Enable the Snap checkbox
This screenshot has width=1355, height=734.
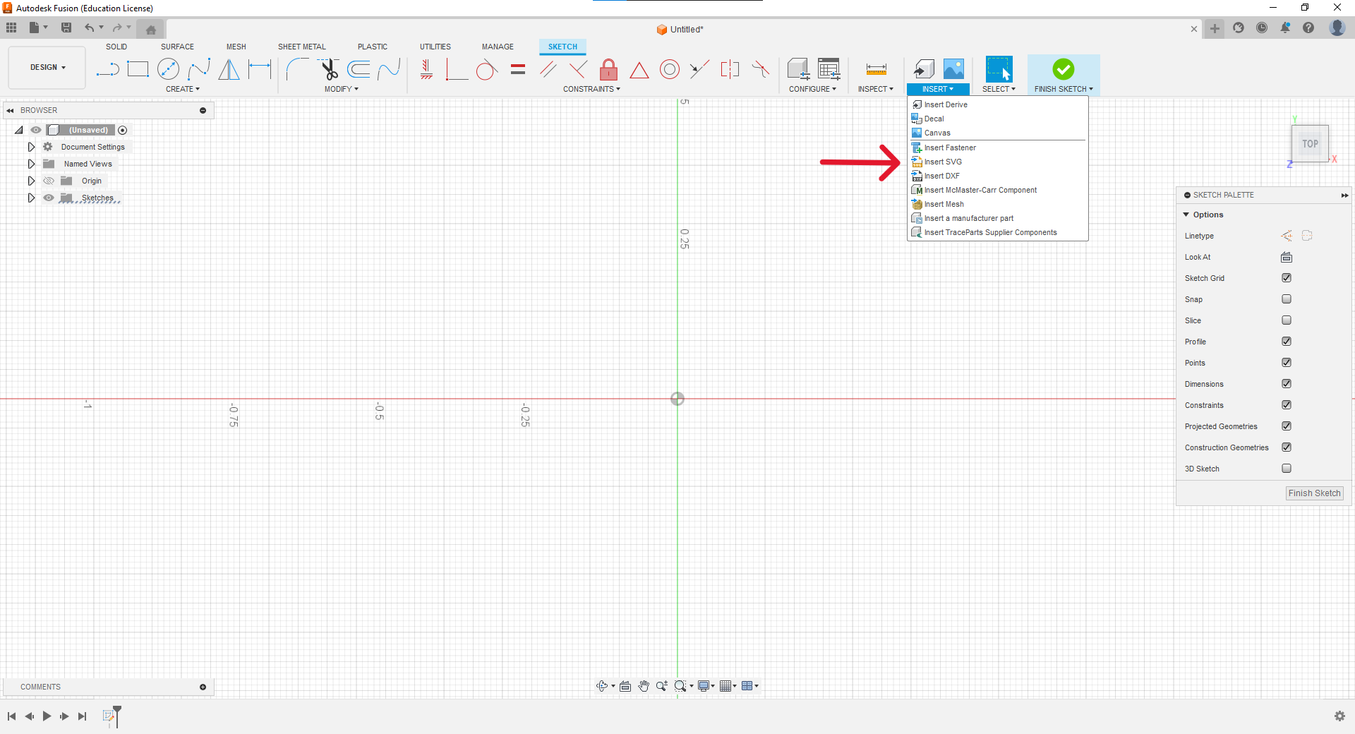(x=1287, y=299)
